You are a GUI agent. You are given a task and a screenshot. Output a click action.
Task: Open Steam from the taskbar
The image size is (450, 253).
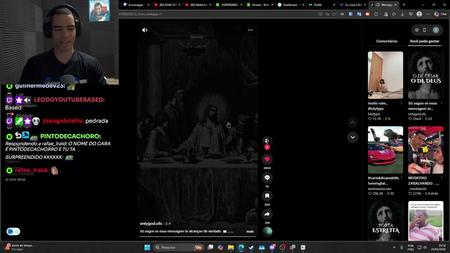(x=251, y=247)
